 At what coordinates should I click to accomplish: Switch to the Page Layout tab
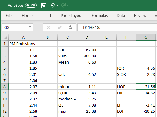(71, 16)
